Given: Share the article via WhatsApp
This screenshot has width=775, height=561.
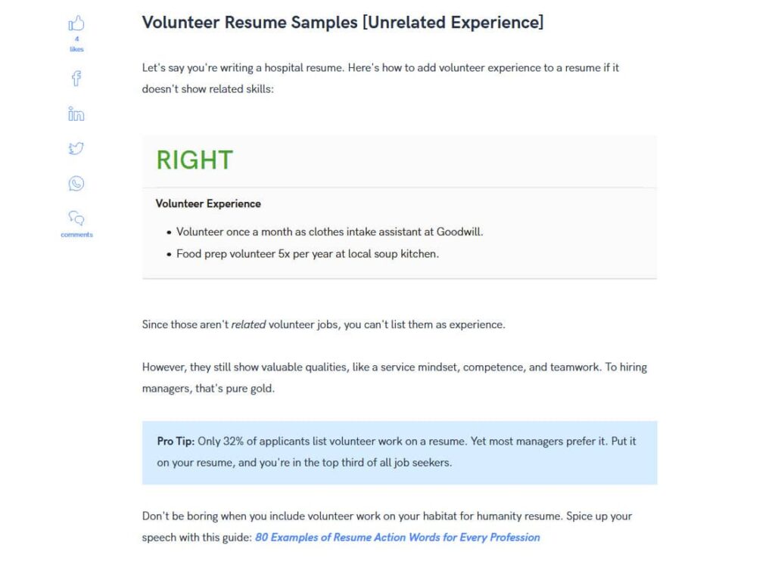Looking at the screenshot, I should [x=76, y=184].
